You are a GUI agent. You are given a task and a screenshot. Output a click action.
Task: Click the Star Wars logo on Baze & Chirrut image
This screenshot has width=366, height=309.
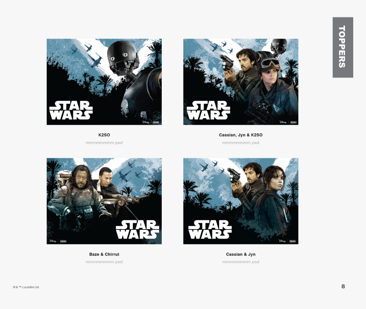pos(137,230)
